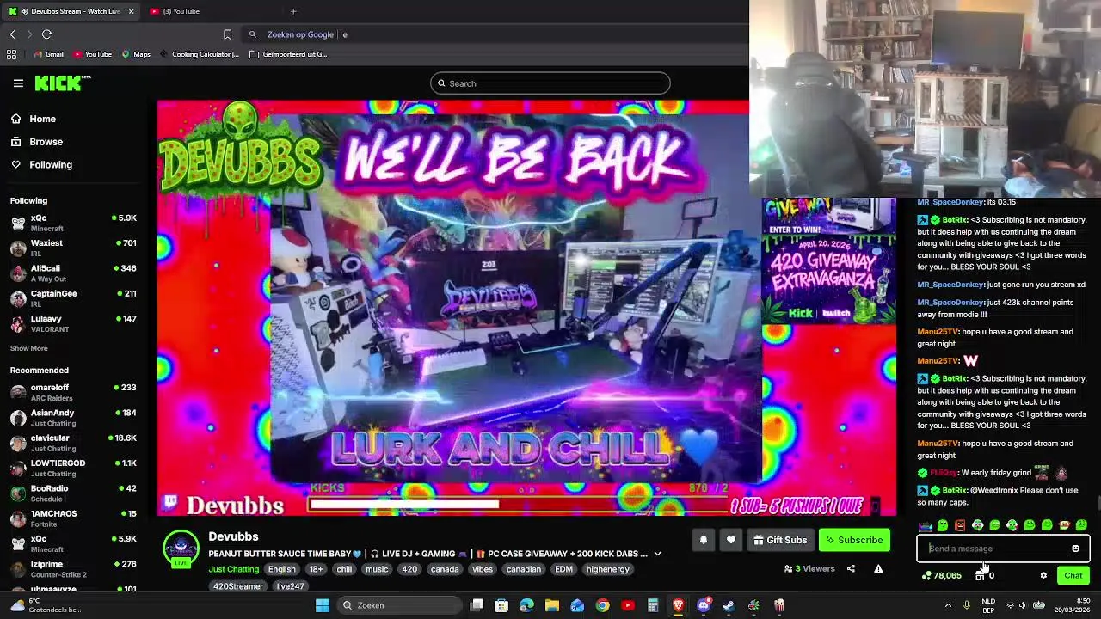This screenshot has width=1101, height=619.
Task: Show hidden system tray icons
Action: [x=948, y=605]
